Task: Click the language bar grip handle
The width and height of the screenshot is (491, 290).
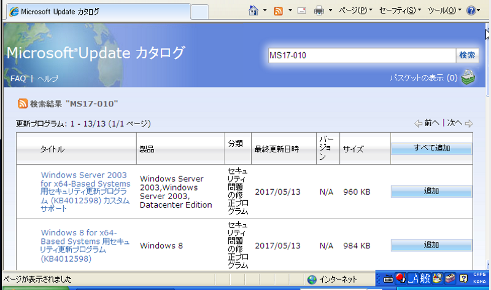Action: coord(378,278)
